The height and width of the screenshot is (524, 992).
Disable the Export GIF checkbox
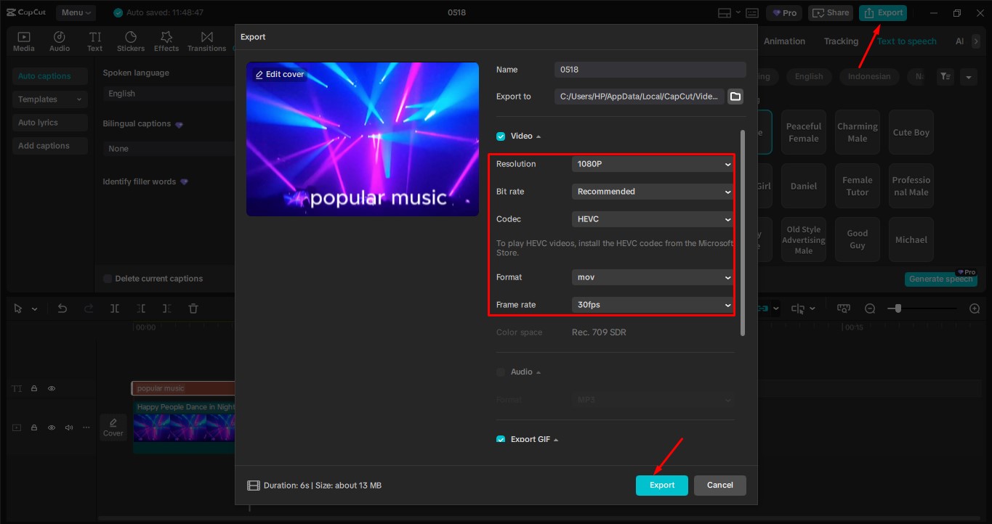[501, 439]
